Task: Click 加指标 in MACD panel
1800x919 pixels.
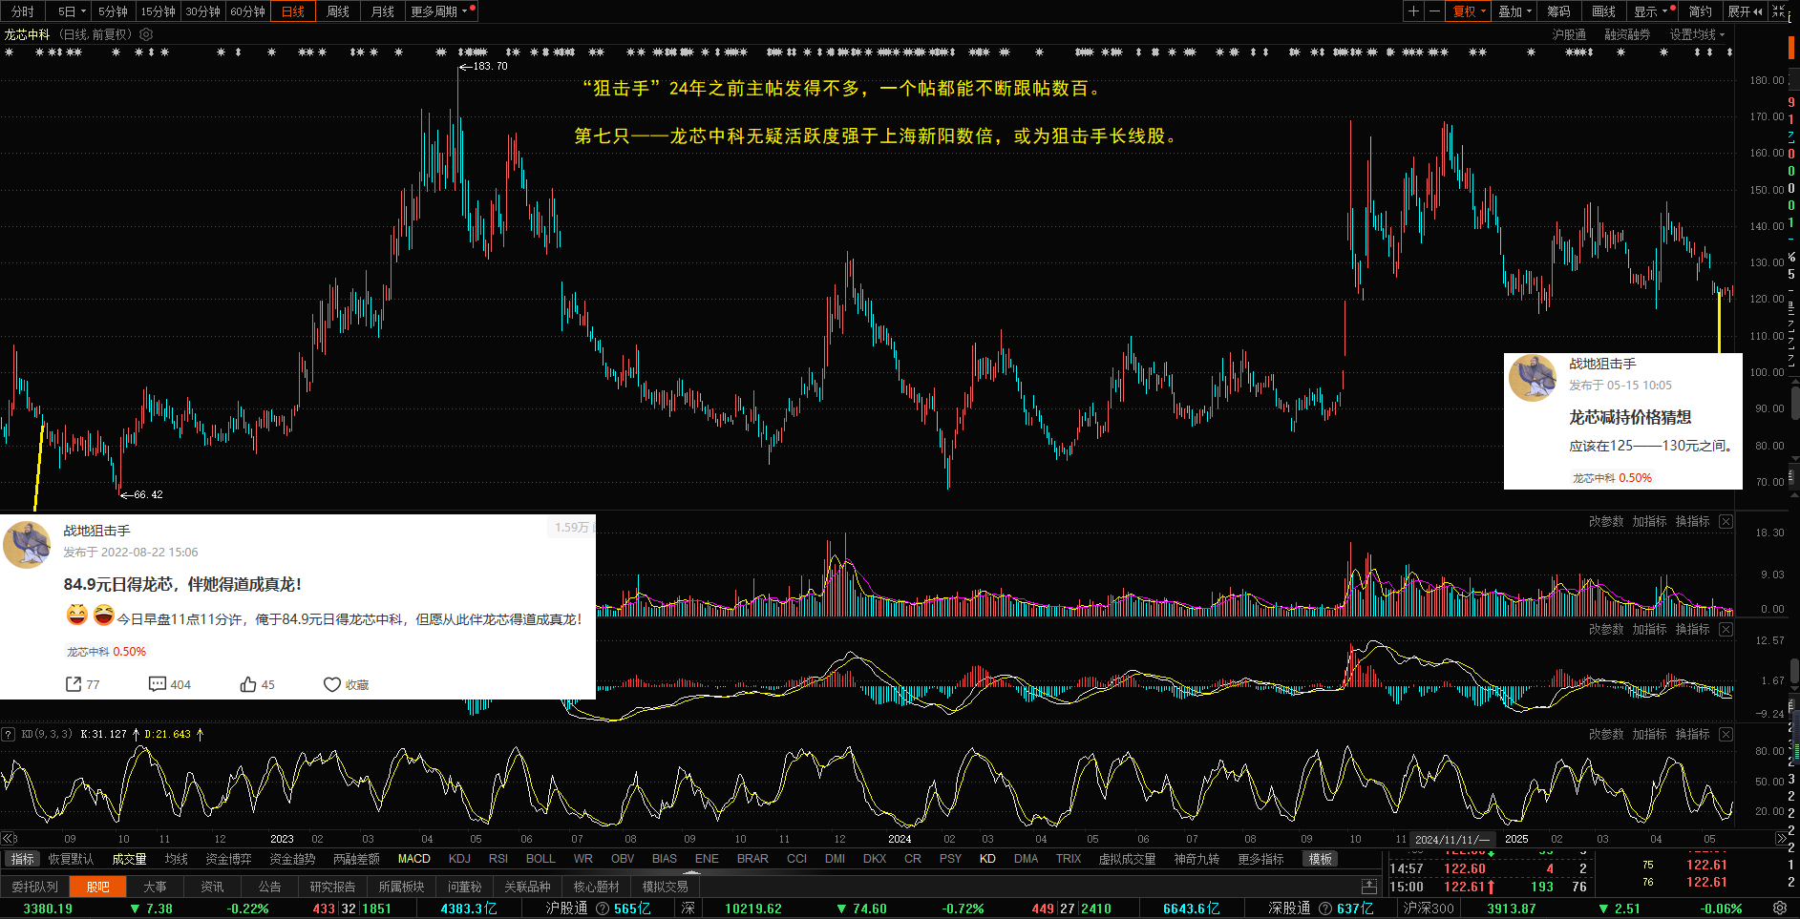Action: [x=1649, y=629]
